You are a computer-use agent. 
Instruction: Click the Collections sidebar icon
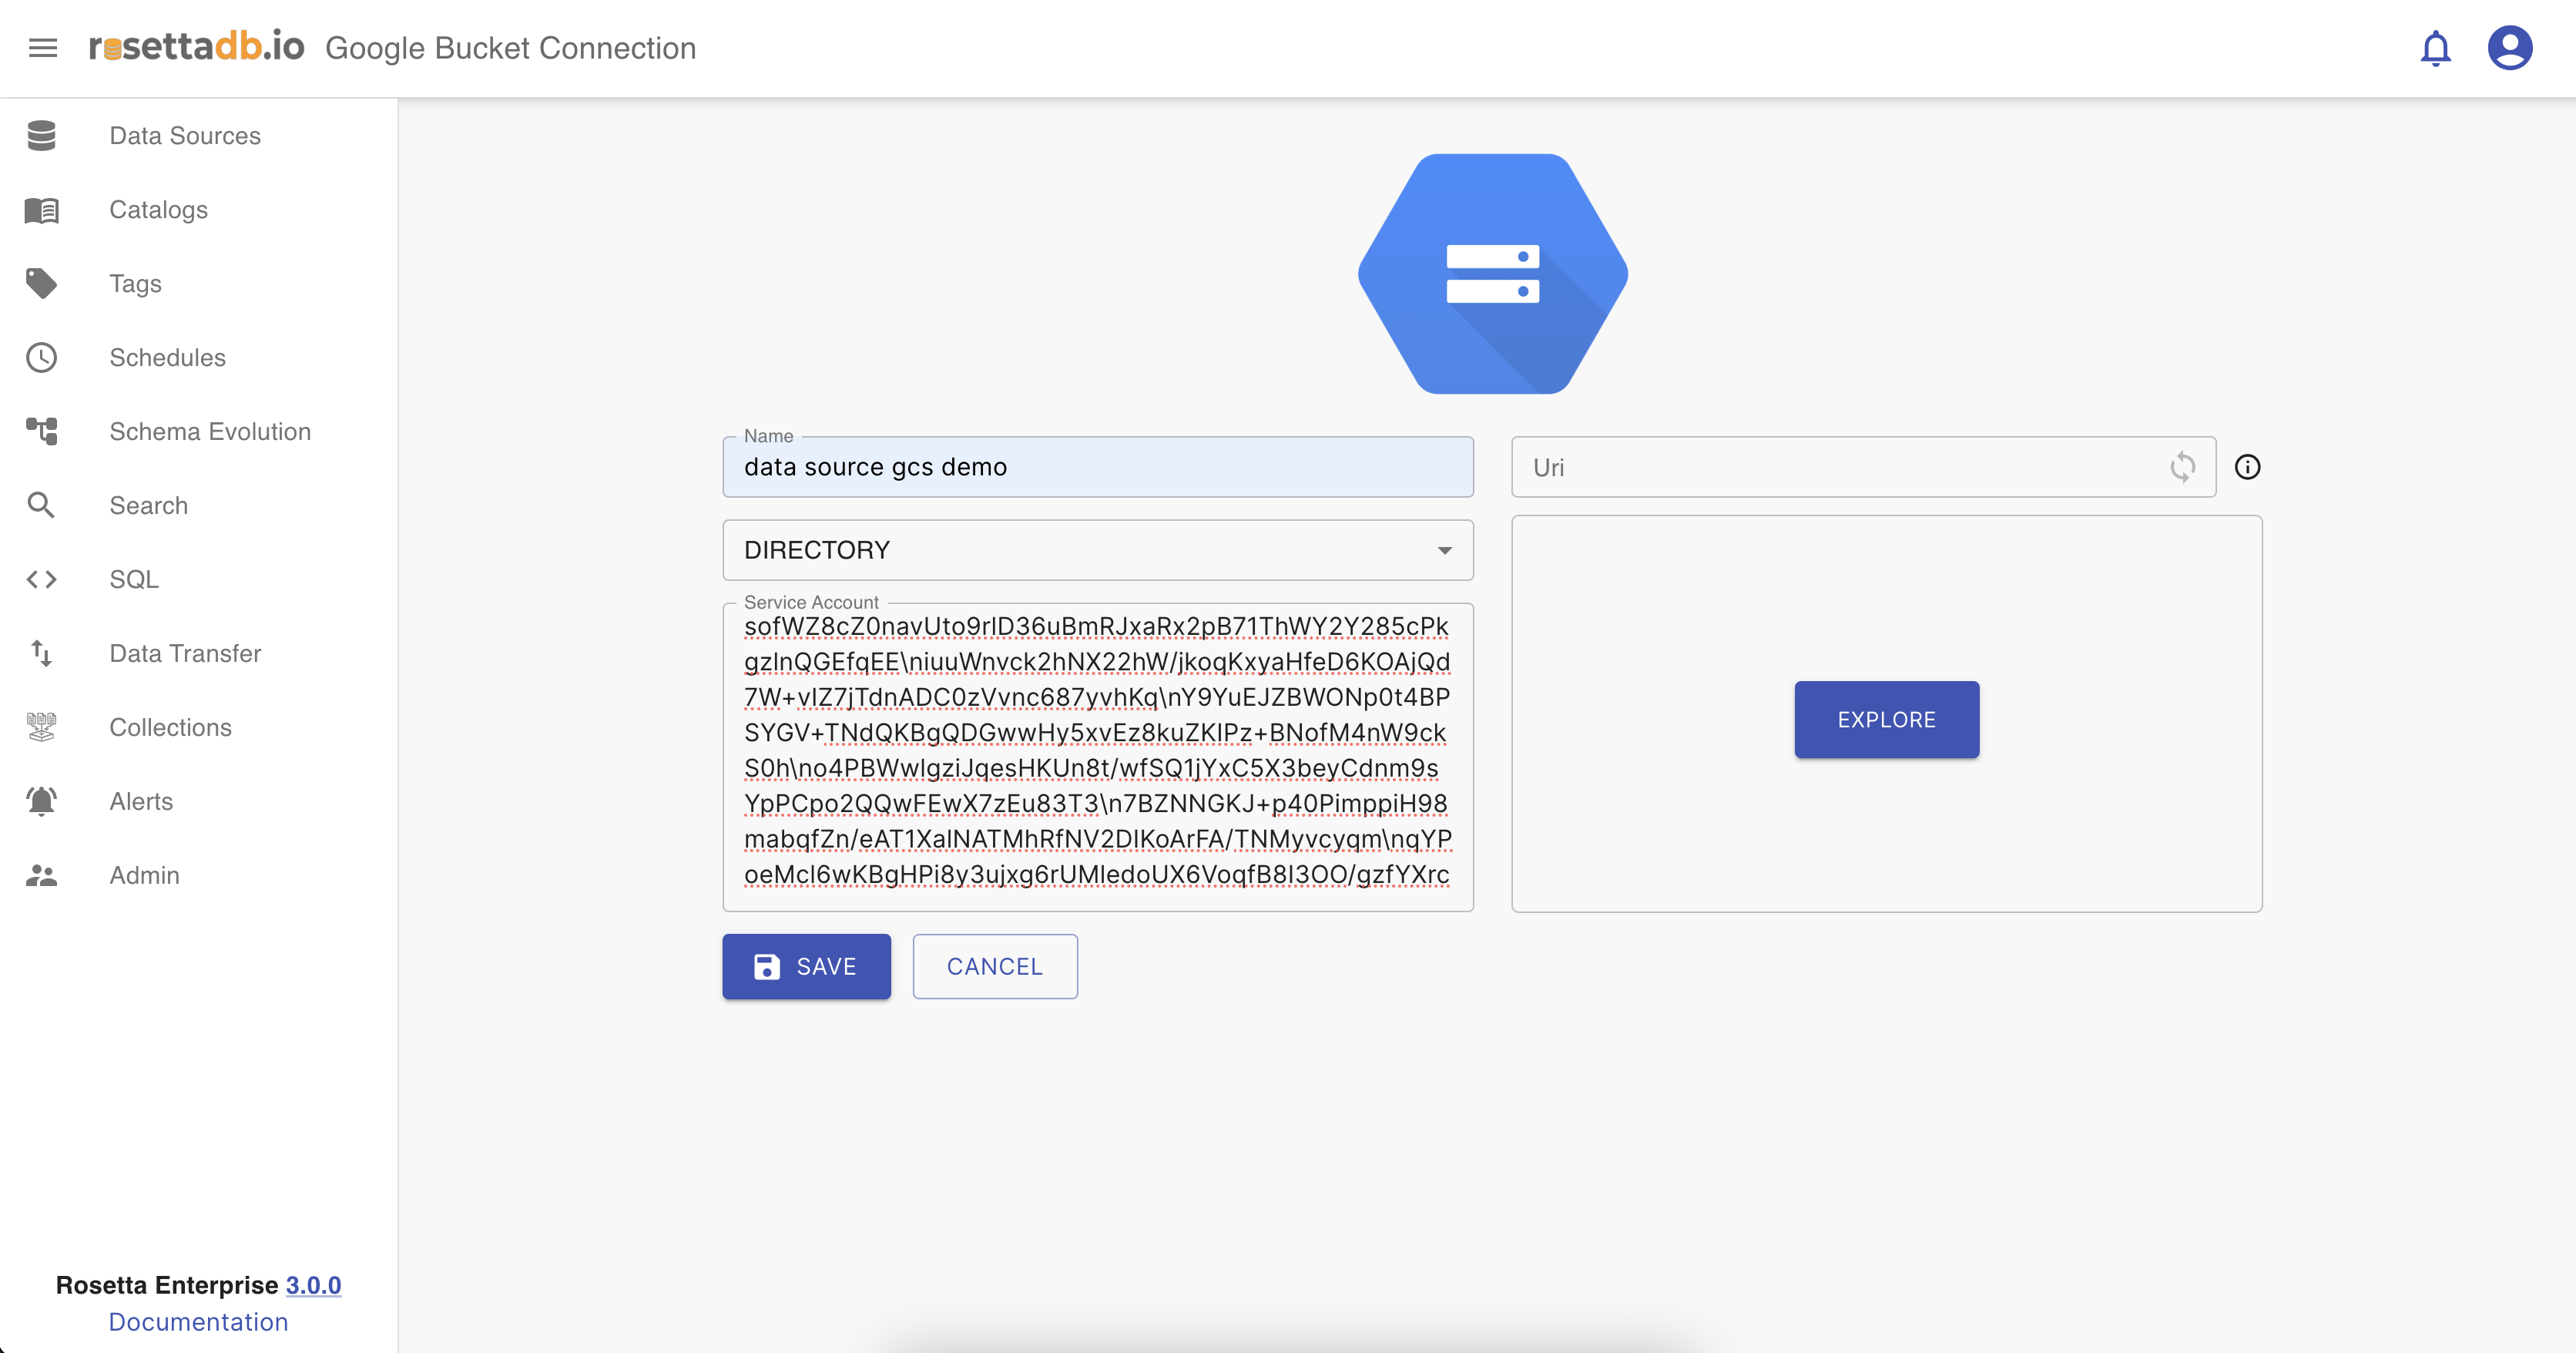41,727
